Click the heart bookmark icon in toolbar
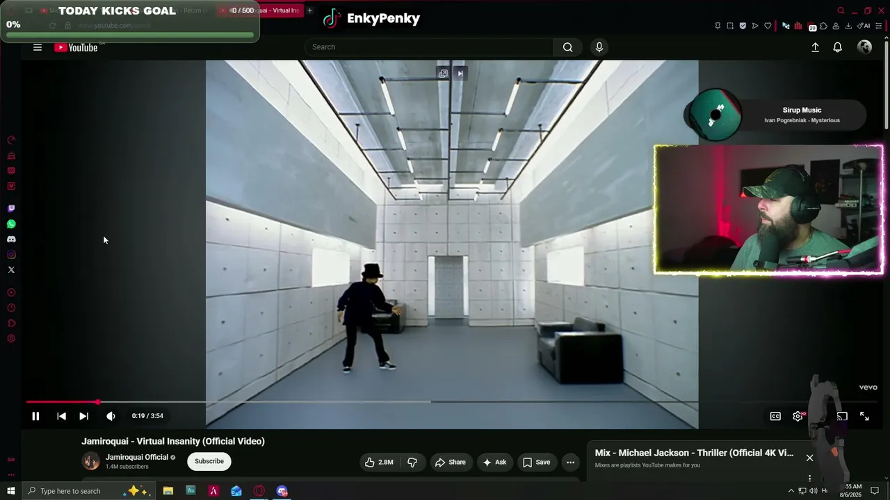890x500 pixels. [768, 26]
